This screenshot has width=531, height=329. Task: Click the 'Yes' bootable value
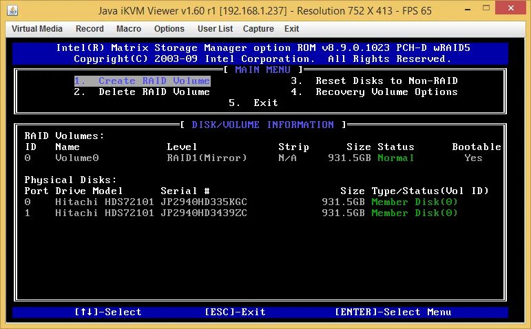coord(473,158)
